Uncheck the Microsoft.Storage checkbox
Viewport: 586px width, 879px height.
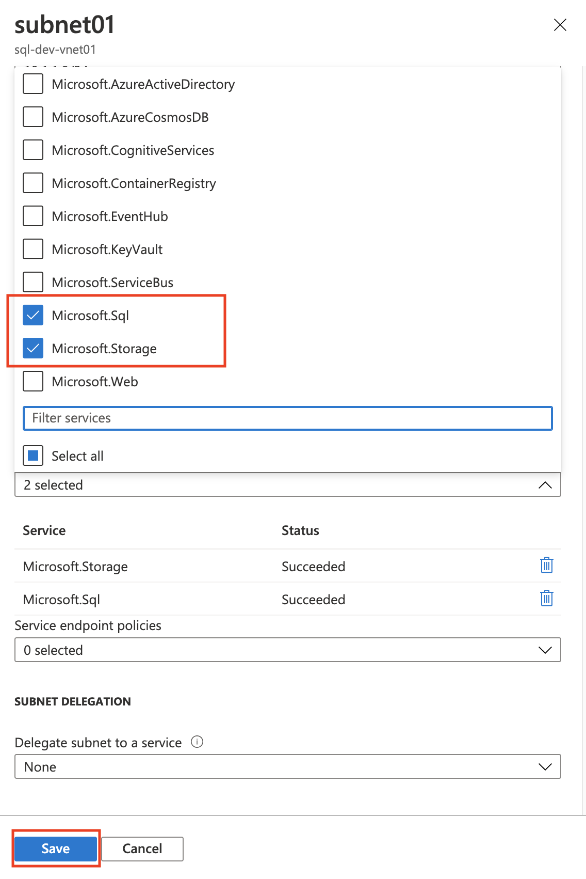(33, 349)
